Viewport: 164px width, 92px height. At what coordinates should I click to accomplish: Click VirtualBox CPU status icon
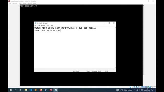[x=146, y=87]
